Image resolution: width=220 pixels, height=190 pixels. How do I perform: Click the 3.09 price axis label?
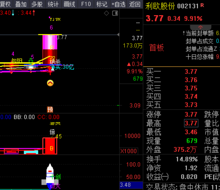click(135, 105)
